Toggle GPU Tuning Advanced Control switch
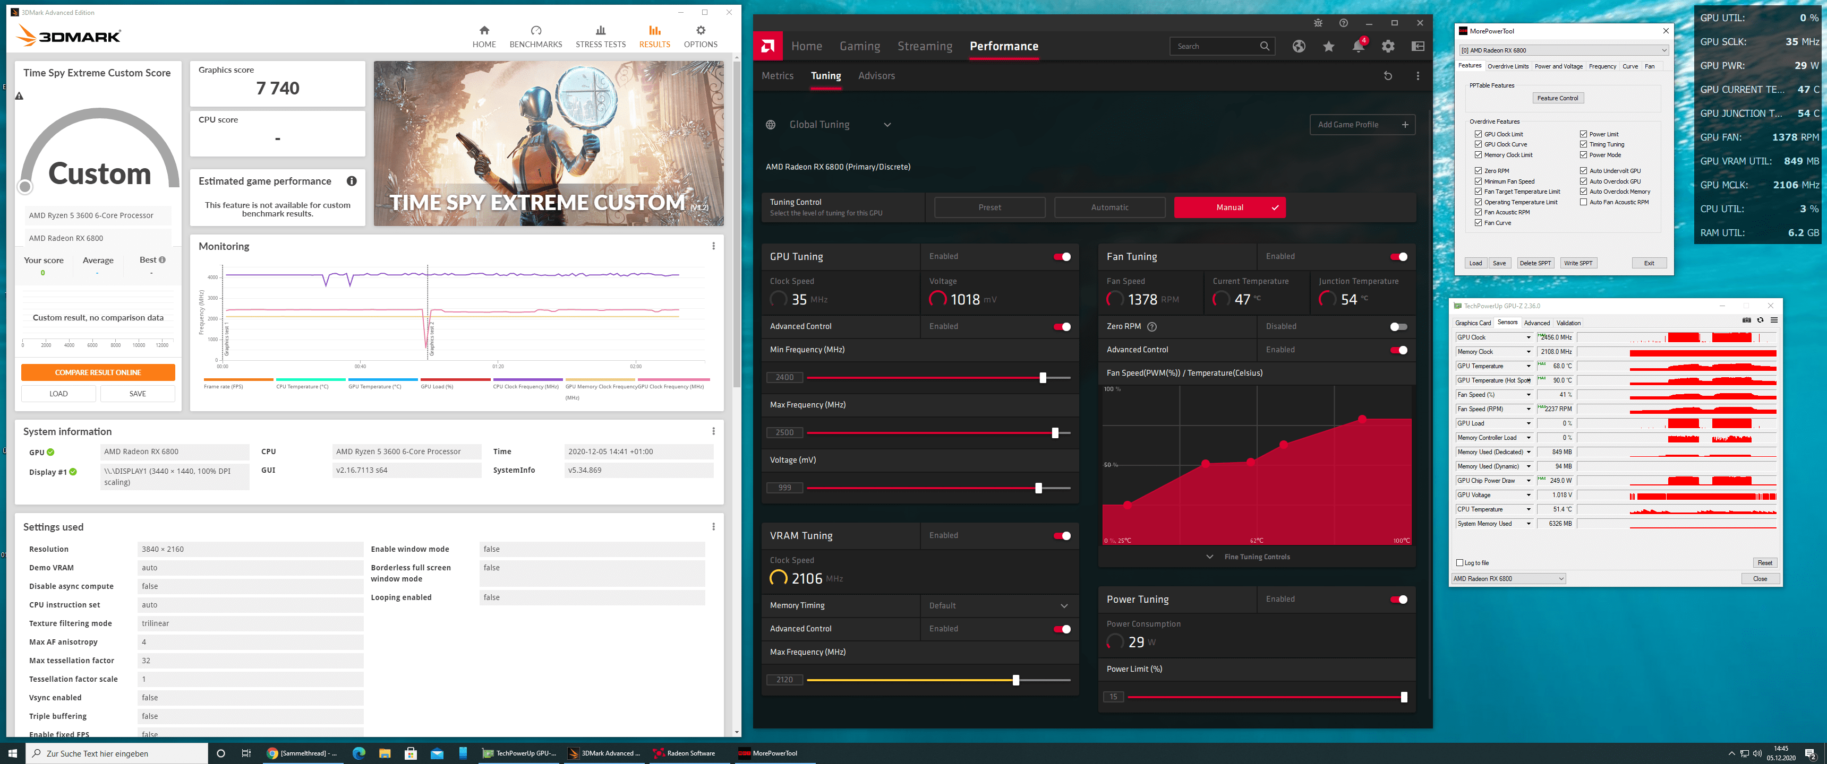 (x=1062, y=327)
